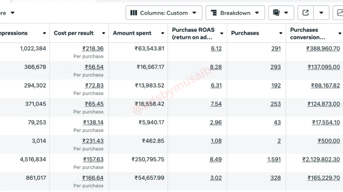343x192 pixels.
Task: Expand the export options arrow
Action: coord(321,13)
